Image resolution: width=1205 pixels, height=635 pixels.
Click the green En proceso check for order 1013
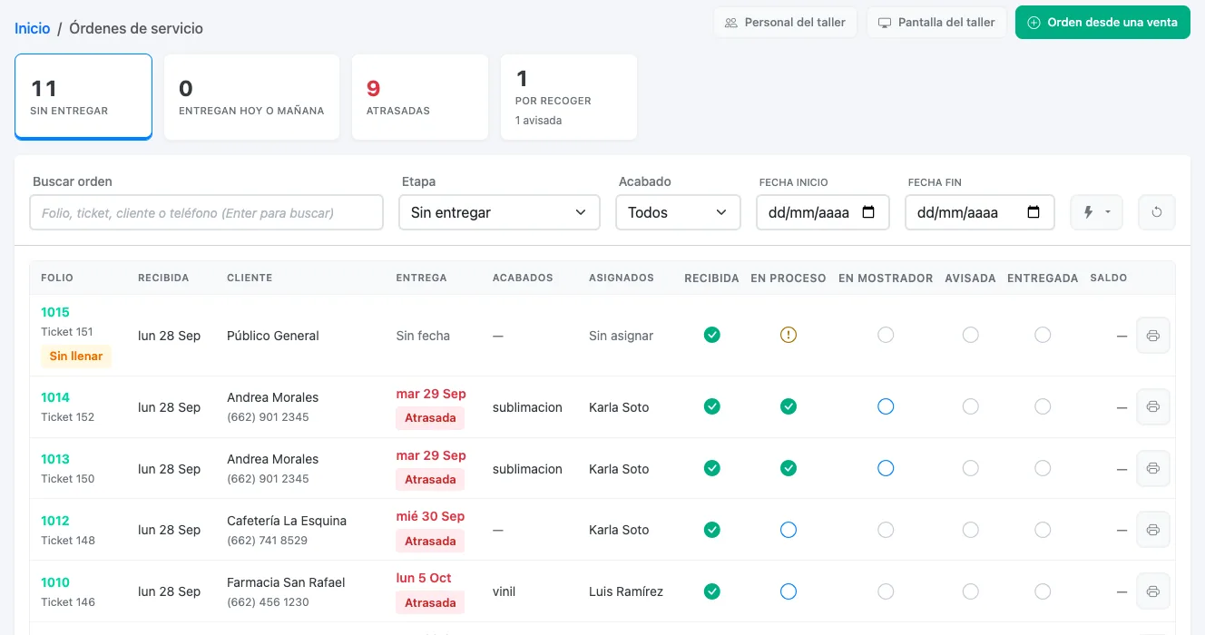coord(789,468)
